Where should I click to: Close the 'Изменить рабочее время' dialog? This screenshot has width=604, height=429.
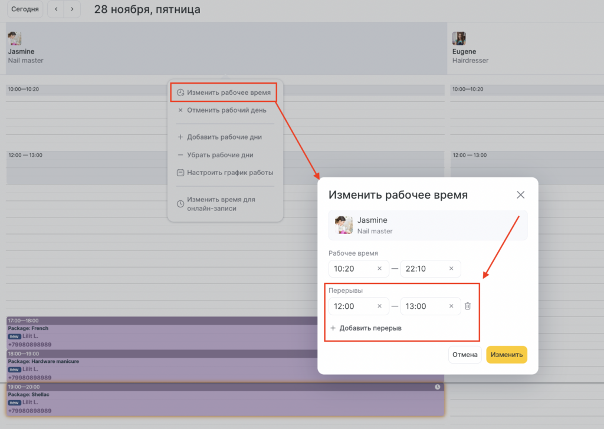tap(520, 195)
